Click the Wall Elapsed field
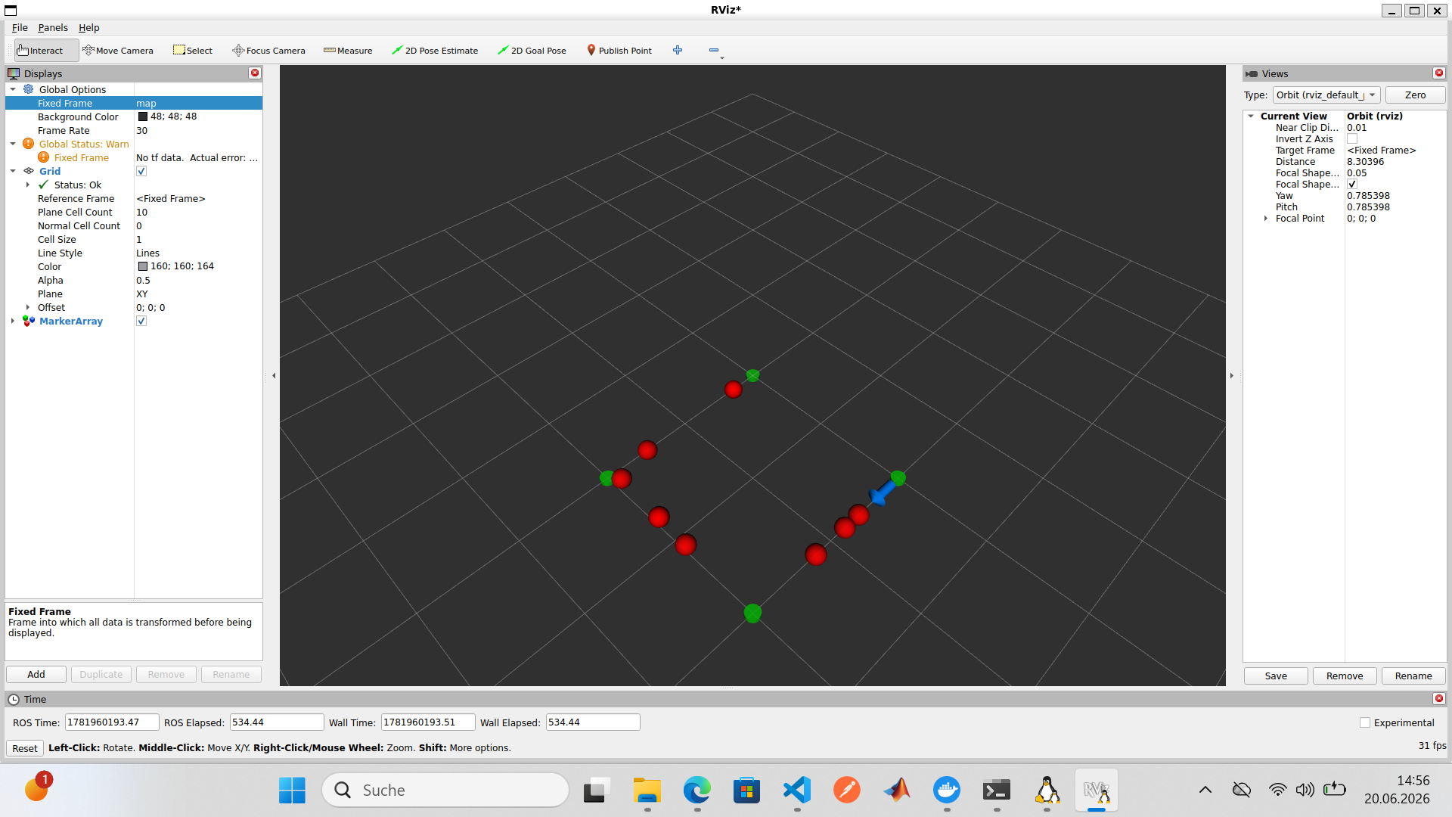Viewport: 1452px width, 817px height. tap(593, 722)
